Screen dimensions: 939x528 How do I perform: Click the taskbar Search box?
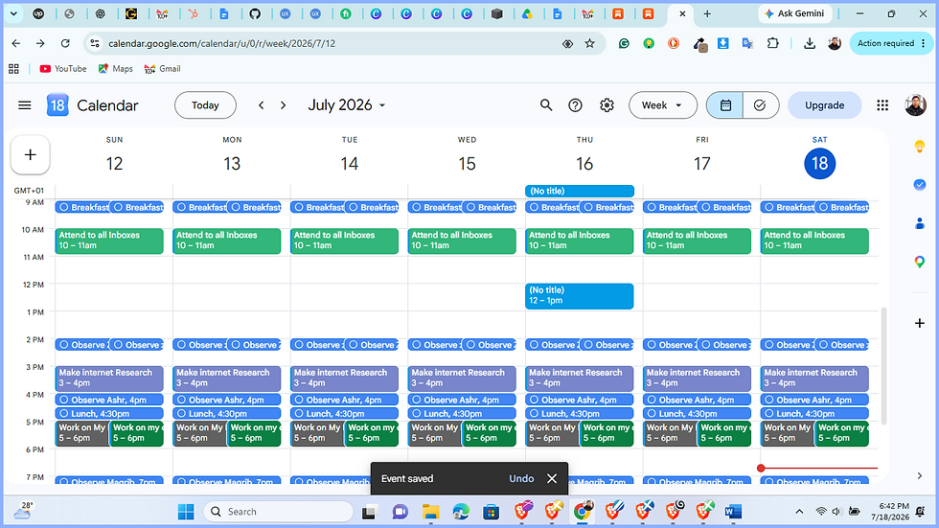278,512
